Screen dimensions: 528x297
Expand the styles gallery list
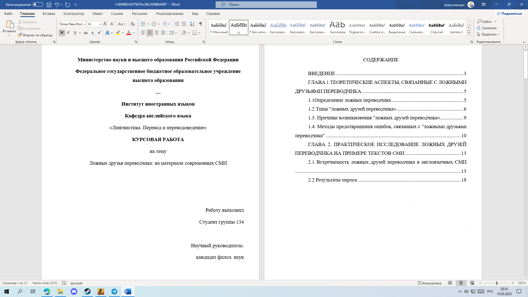pos(469,33)
